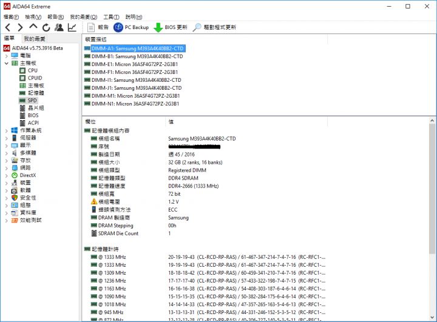The image size is (437, 322).
Task: Click the 裝置 tree icon
Action: tap(15, 183)
